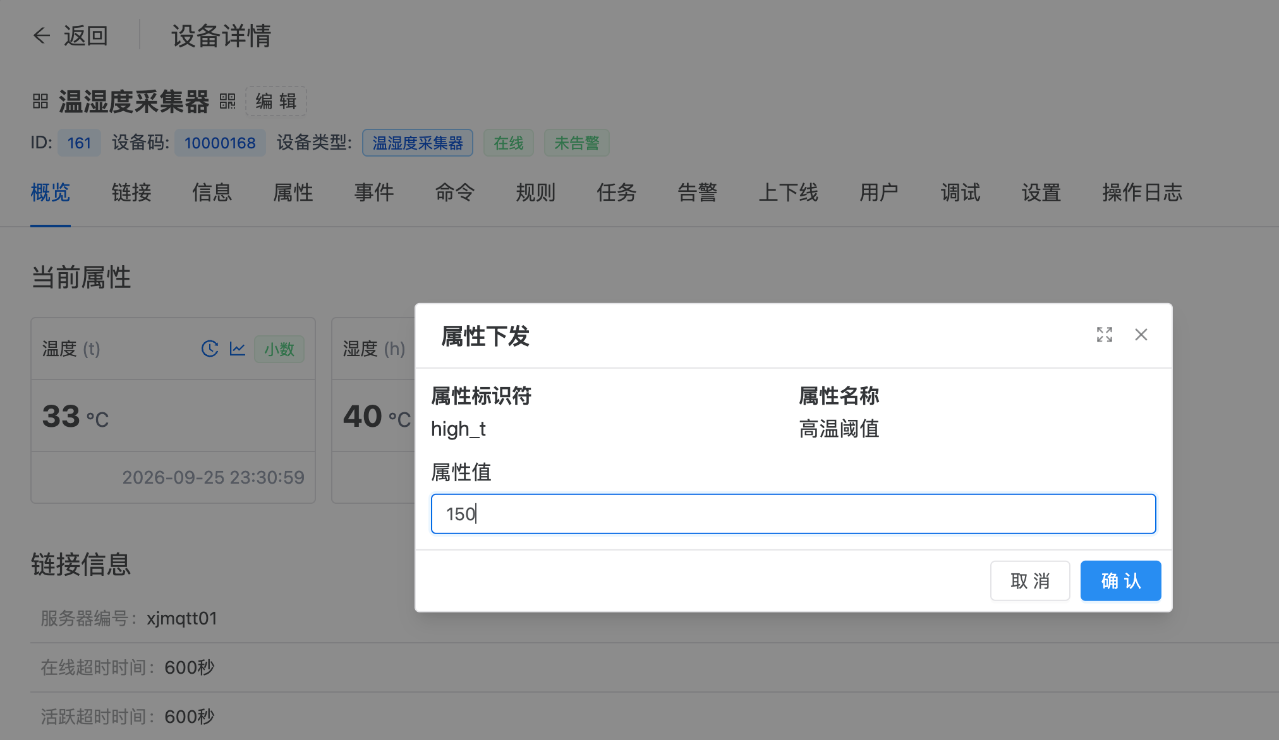Click the device code 10000168 tag
This screenshot has width=1279, height=740.
[x=220, y=143]
